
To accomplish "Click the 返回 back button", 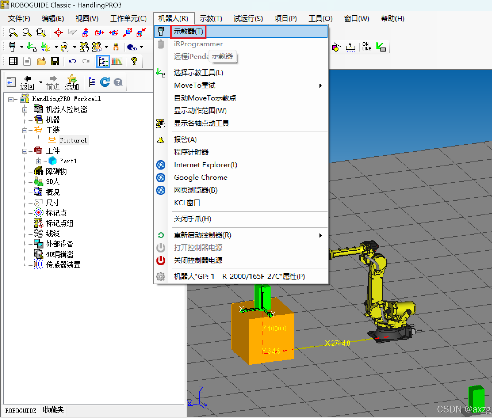I will click(x=27, y=83).
